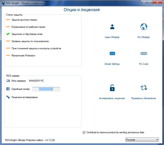164x145 pixels.
Task: Click orange status icon for Защита доступа страны
Action: [x=8, y=20]
